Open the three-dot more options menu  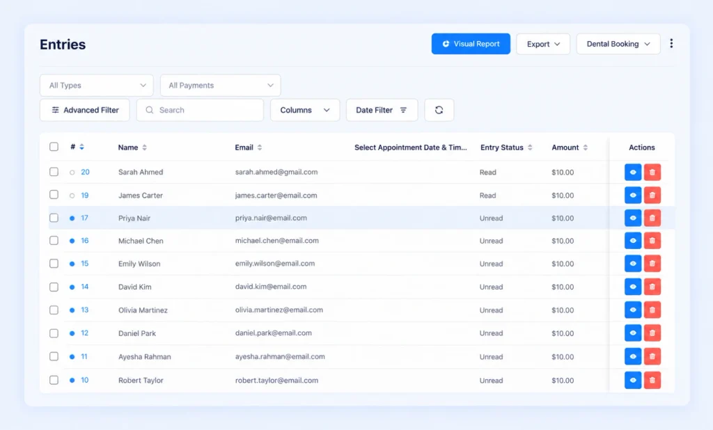coord(671,44)
